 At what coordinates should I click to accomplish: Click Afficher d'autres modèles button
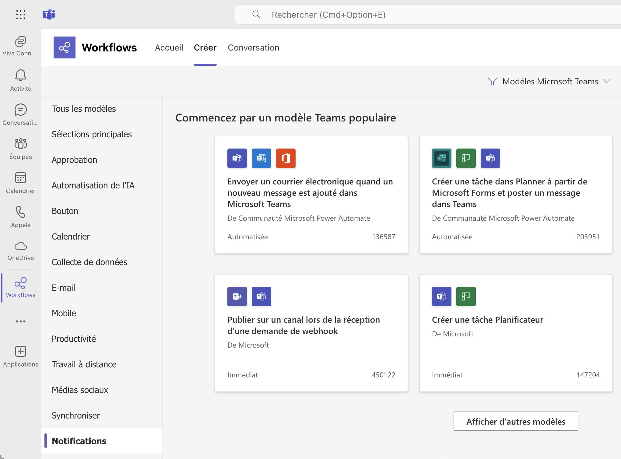516,421
